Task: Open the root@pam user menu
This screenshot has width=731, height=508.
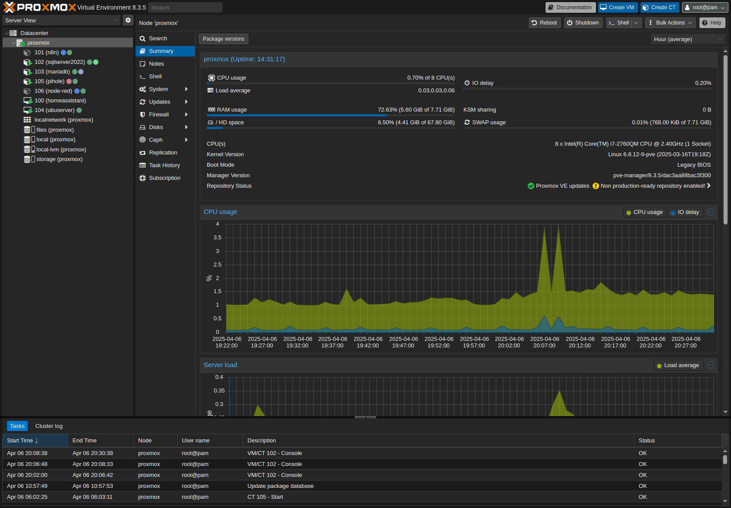Action: point(704,7)
